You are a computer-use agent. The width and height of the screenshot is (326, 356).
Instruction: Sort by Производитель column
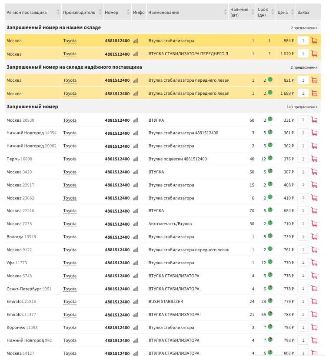100,12
